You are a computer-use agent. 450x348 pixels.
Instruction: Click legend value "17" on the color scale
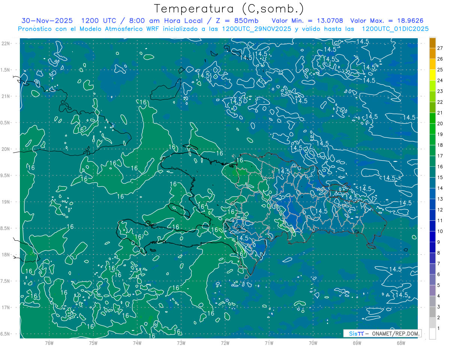click(440, 155)
